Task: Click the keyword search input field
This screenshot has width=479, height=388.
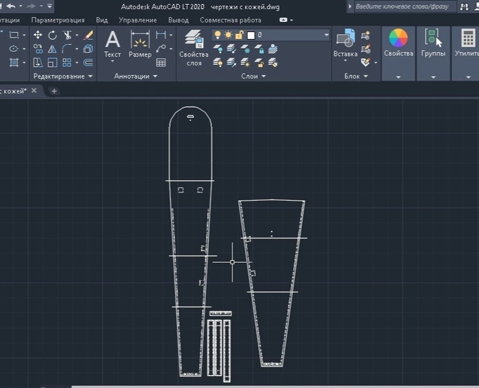Action: click(x=402, y=6)
